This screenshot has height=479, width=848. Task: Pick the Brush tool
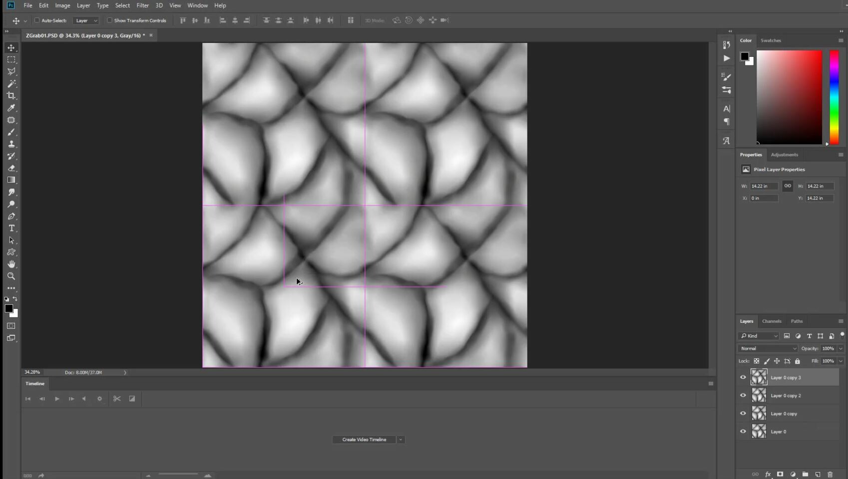coord(11,132)
